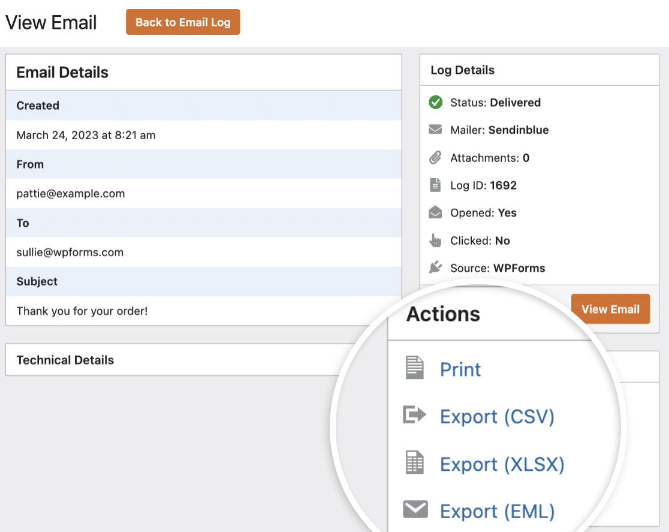The height and width of the screenshot is (532, 669).
Task: Click the Source: WPForms text
Action: [x=498, y=268]
